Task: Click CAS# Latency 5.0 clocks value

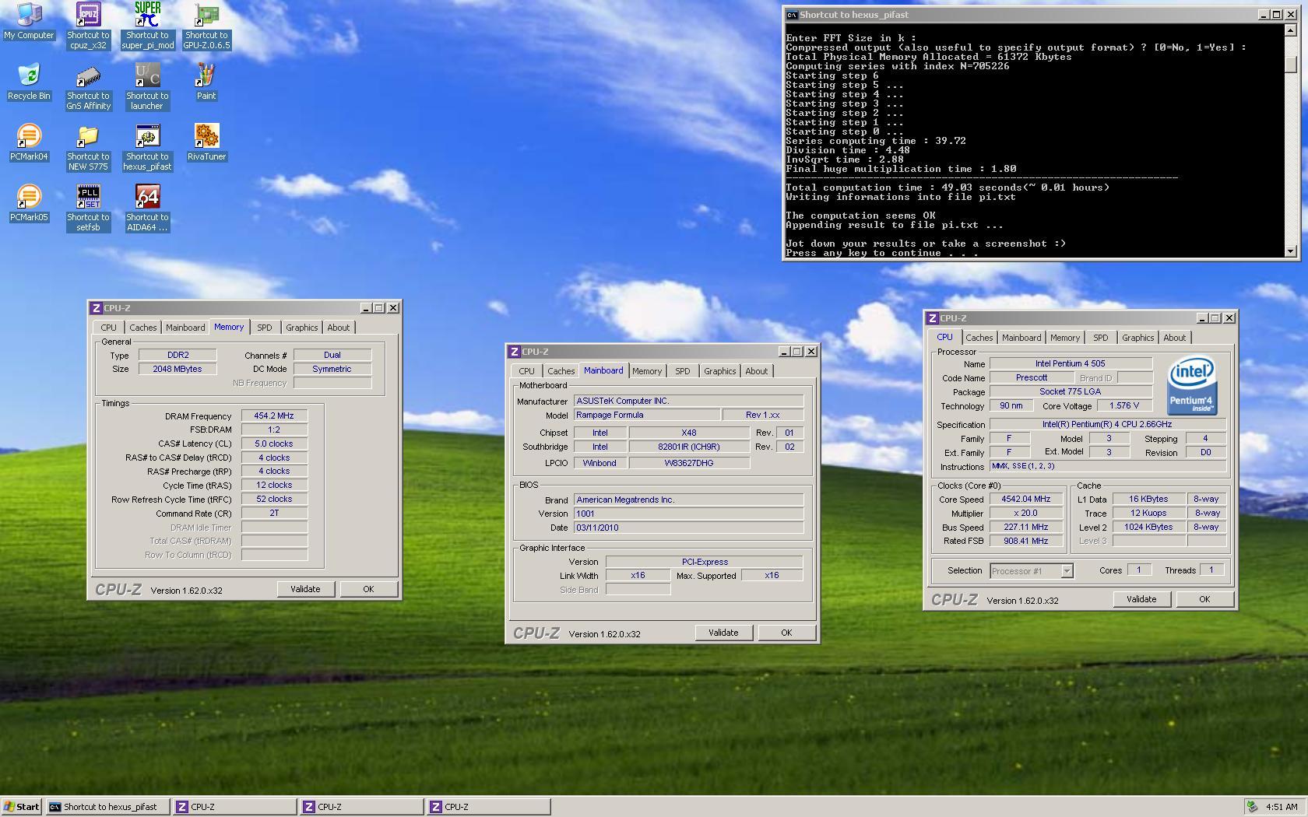Action: pyautogui.click(x=274, y=444)
